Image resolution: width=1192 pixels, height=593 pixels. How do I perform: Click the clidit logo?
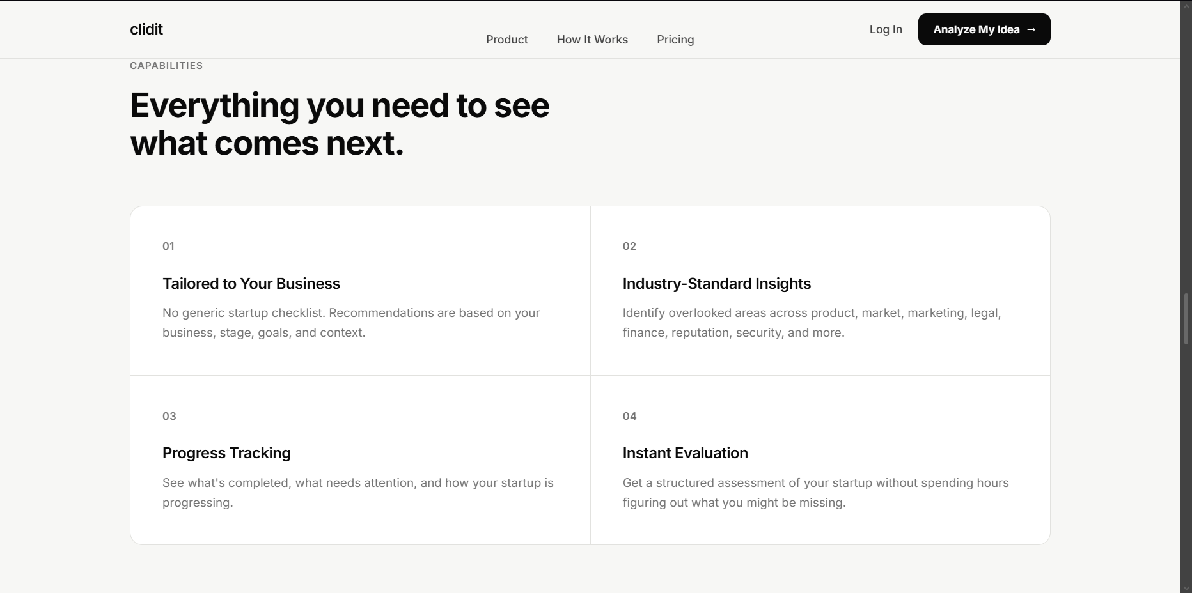tap(146, 29)
